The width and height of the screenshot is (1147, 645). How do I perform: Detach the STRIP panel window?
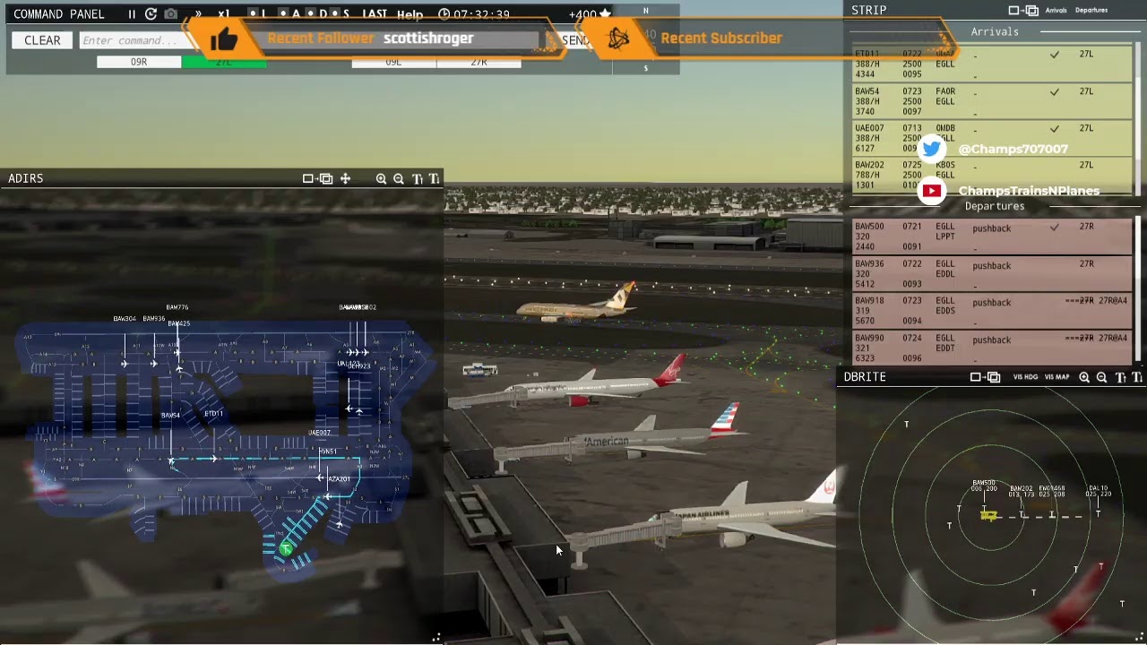[1023, 11]
